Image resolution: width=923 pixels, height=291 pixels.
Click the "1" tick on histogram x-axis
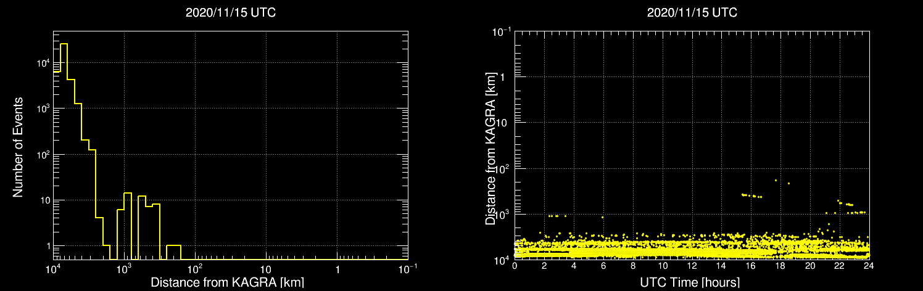tap(337, 270)
